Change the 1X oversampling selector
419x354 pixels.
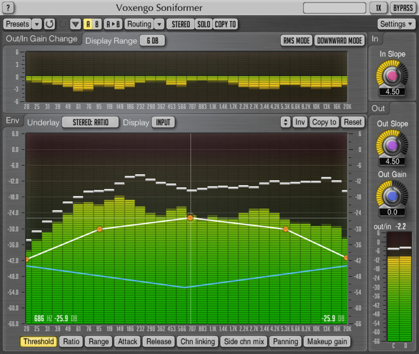click(x=378, y=8)
